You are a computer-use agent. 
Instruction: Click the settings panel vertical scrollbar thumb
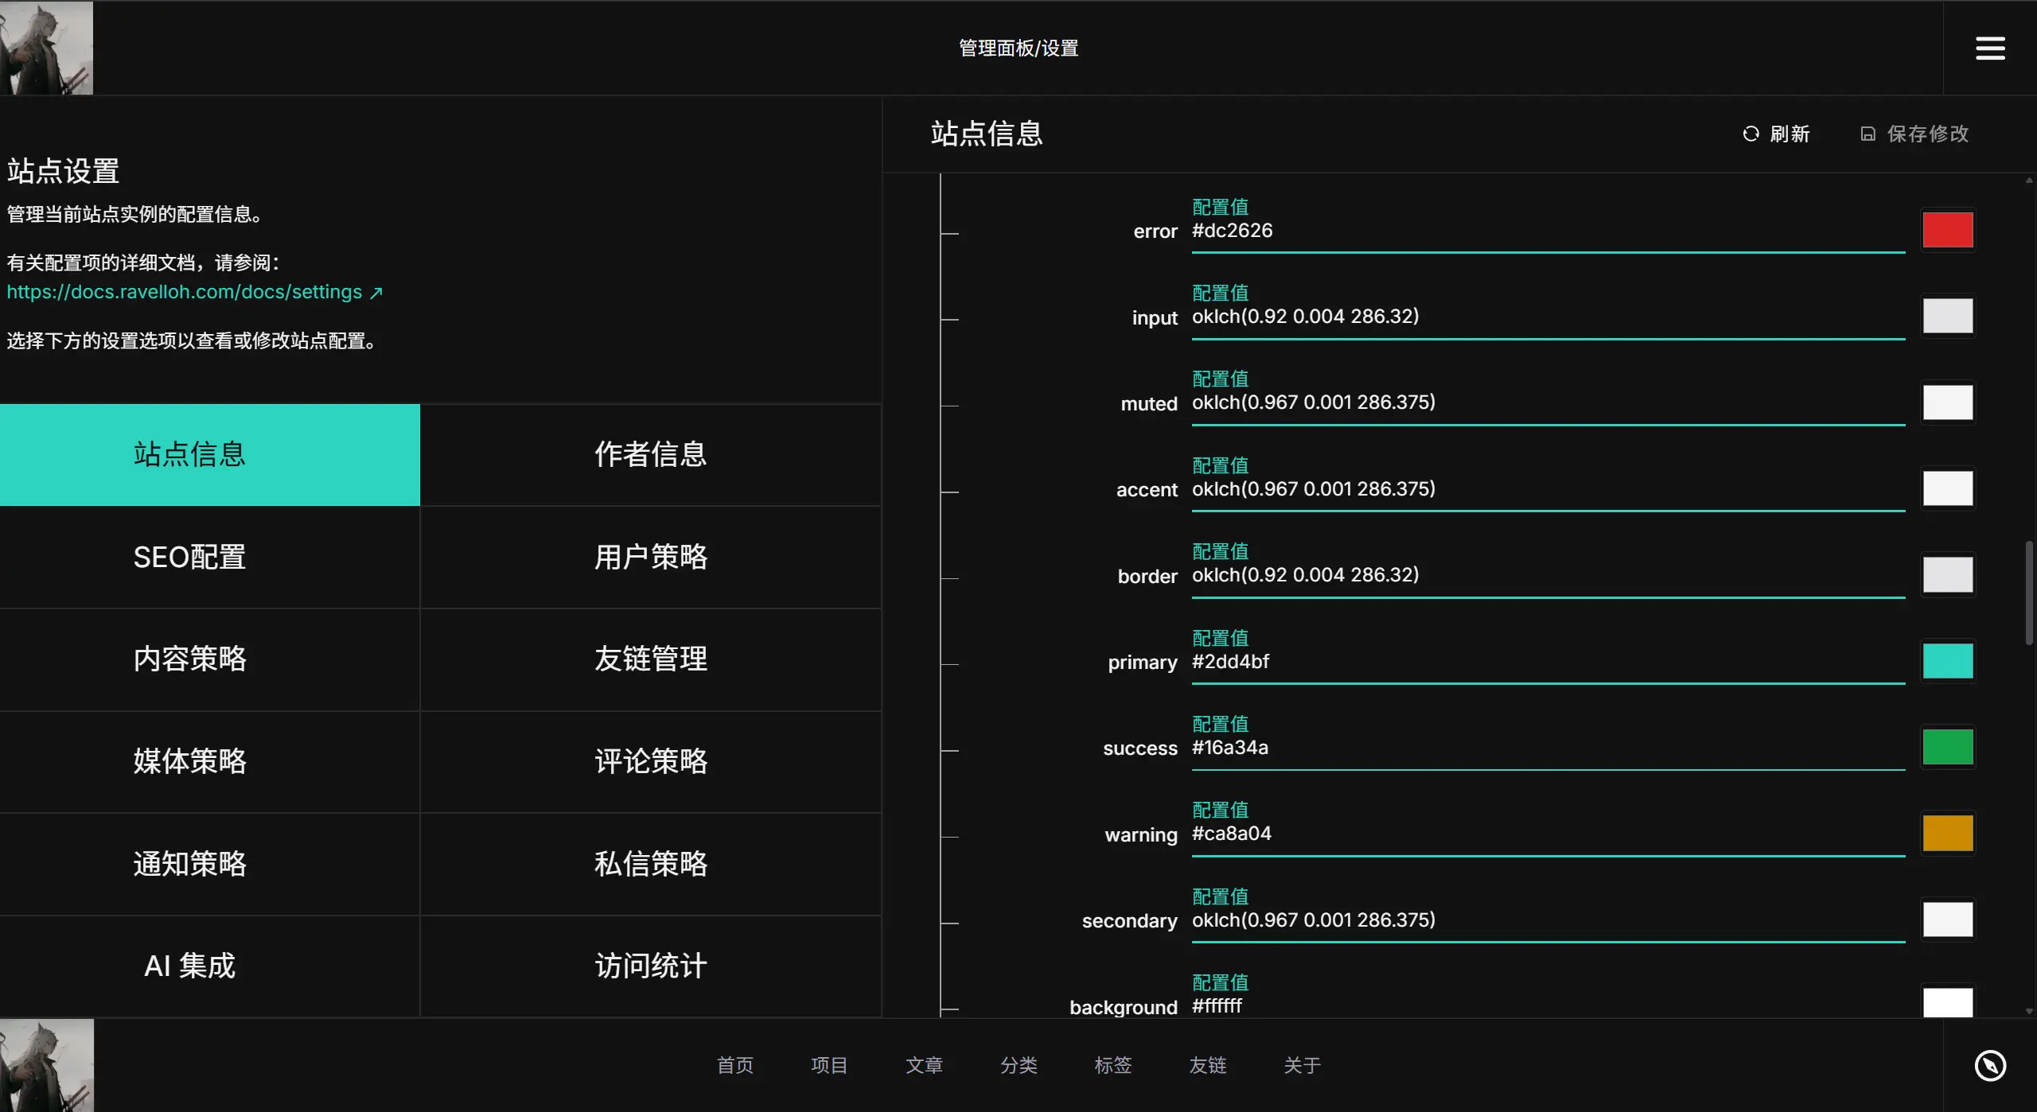[2028, 593]
